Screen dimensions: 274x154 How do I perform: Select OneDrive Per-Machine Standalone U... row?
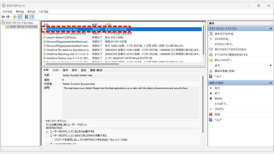coord(122,50)
